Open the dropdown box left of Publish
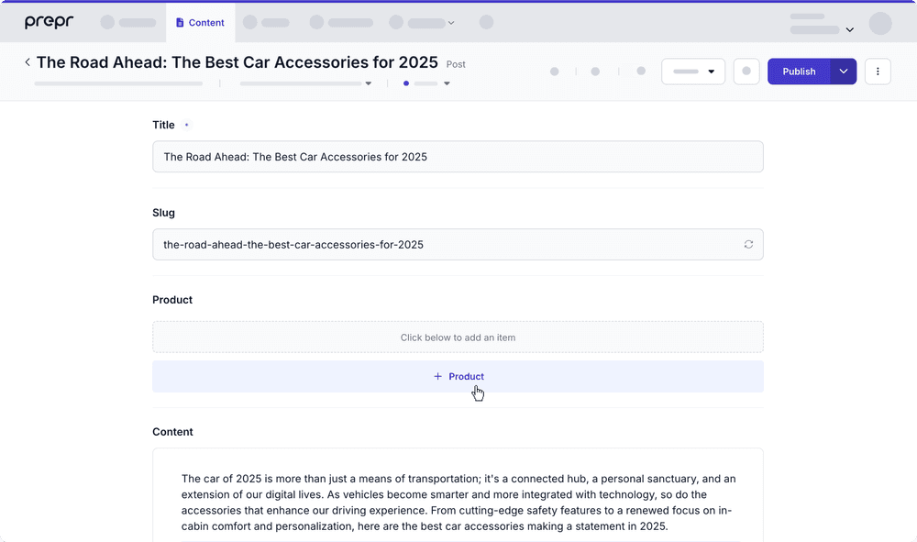Image resolution: width=917 pixels, height=542 pixels. click(693, 72)
